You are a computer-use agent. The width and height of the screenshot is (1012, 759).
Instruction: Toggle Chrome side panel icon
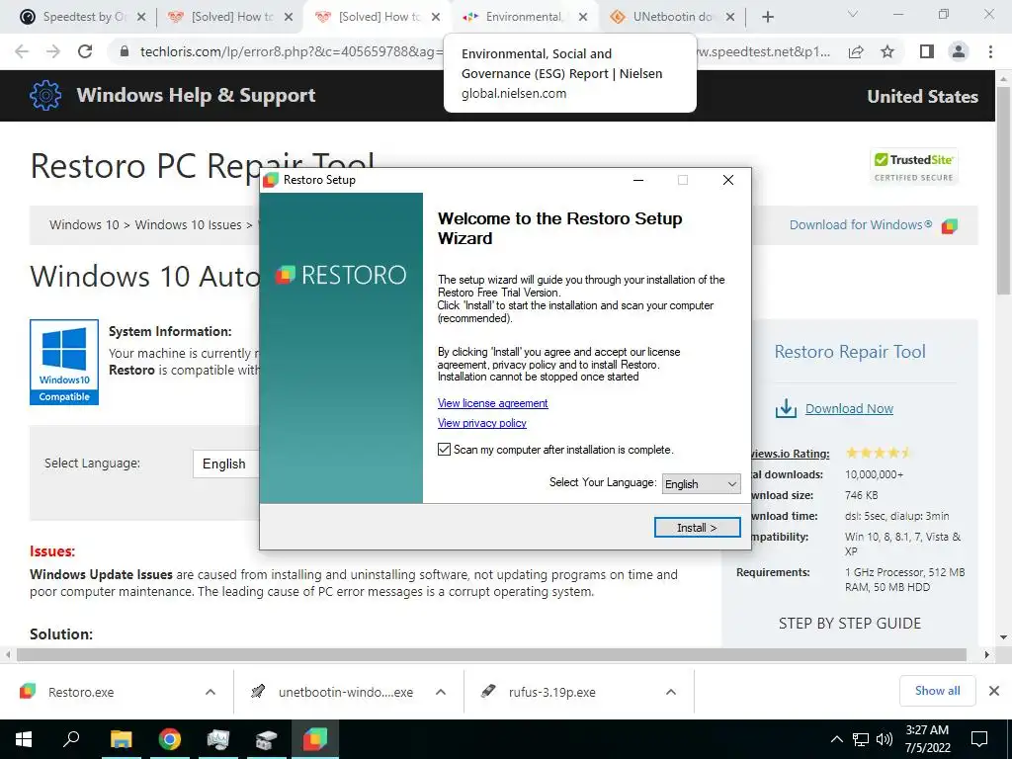click(x=927, y=51)
